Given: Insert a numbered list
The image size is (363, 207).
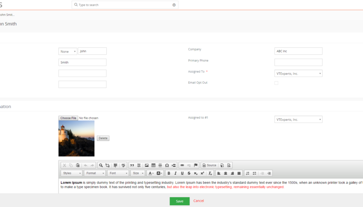Looking at the screenshot, I should pos(248,173).
